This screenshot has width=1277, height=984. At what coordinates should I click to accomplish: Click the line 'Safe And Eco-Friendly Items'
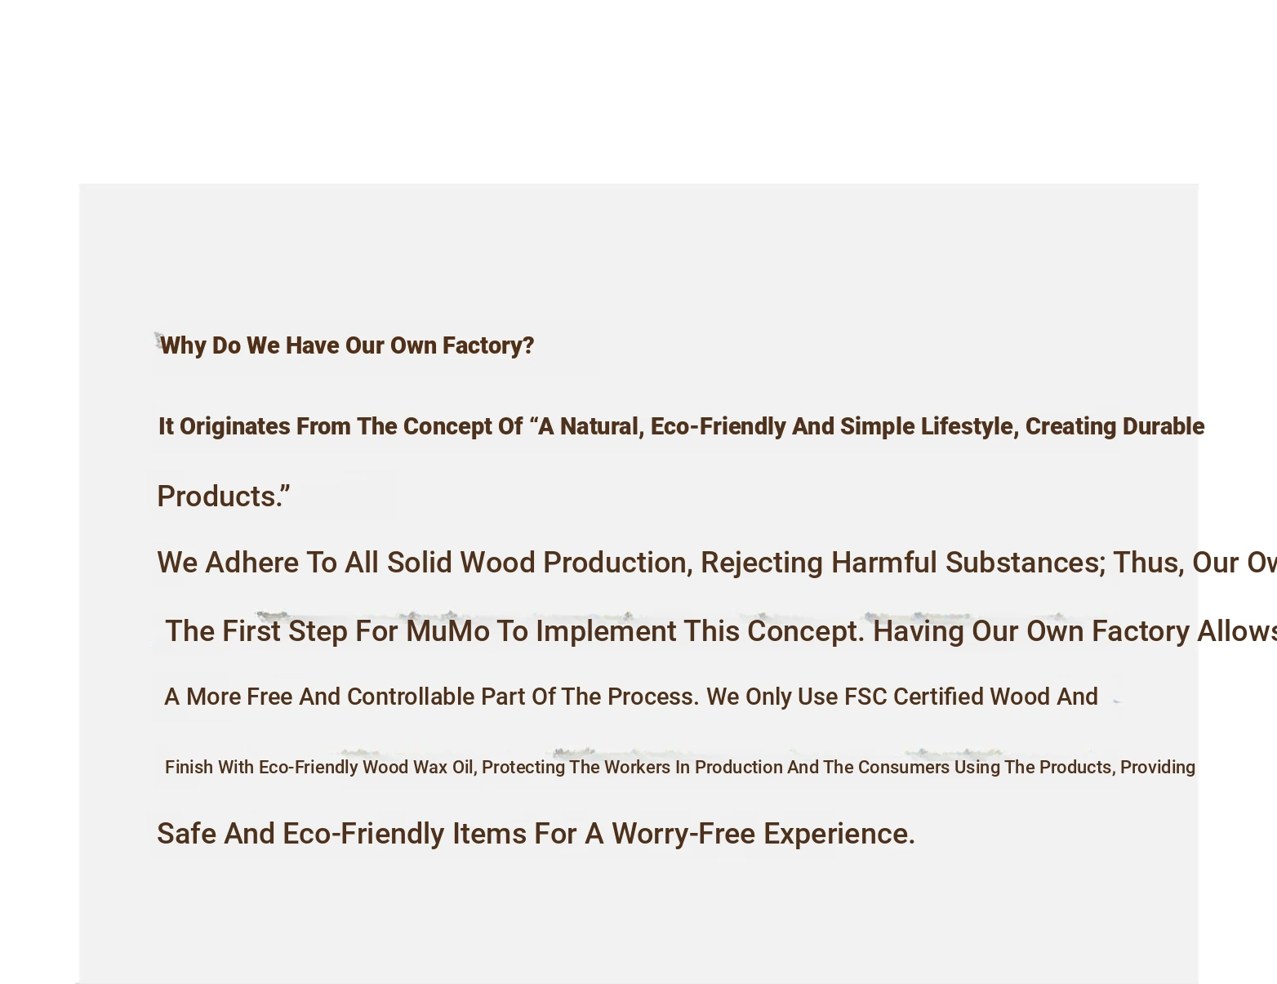coord(536,834)
